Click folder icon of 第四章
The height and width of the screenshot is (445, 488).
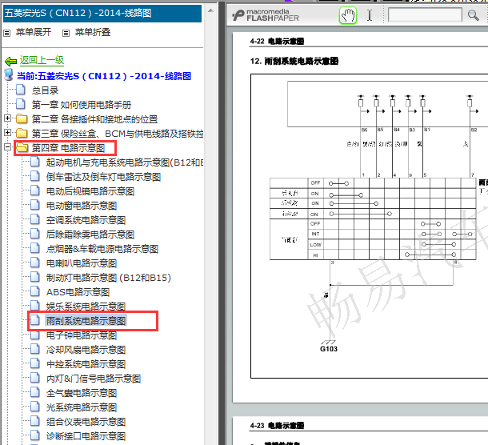(22, 147)
